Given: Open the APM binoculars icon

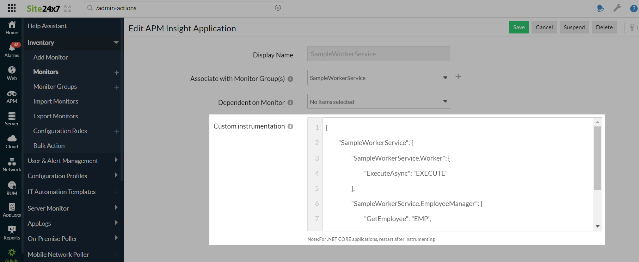Looking at the screenshot, I should [12, 94].
